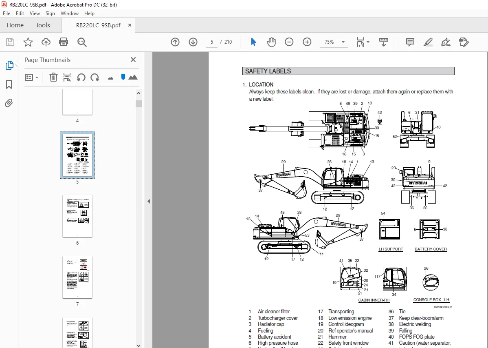This screenshot has width=488, height=348.
Task: Activate the Hand pan tool
Action: point(271,42)
